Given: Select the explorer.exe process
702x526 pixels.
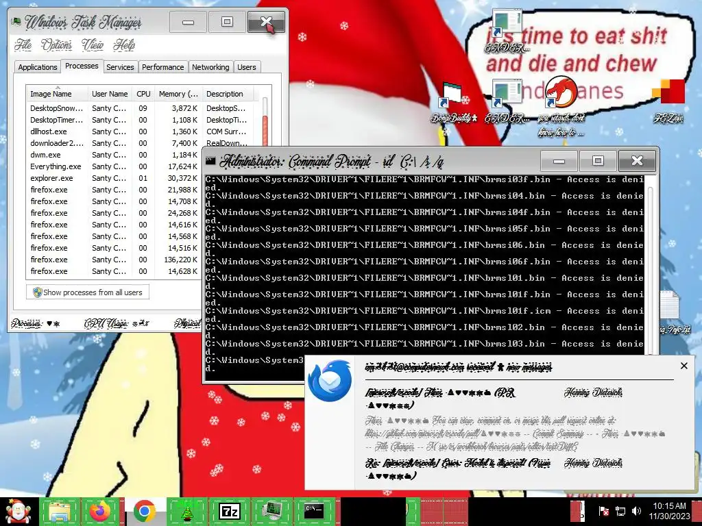Looking at the screenshot, I should click(114, 178).
